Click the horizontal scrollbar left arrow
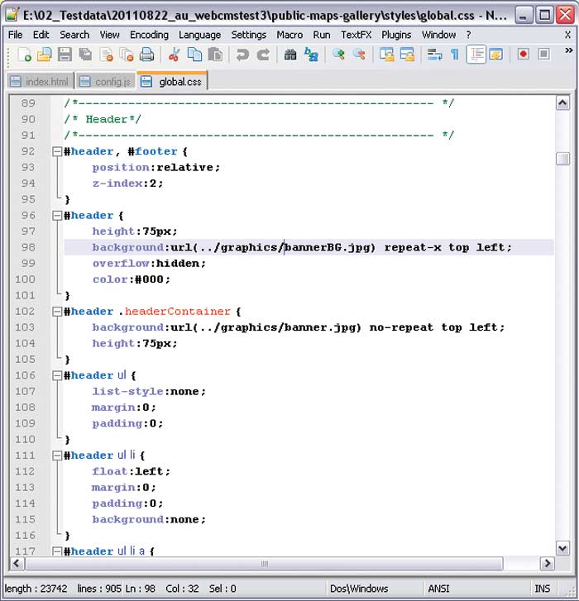The image size is (579, 601). [x=17, y=564]
